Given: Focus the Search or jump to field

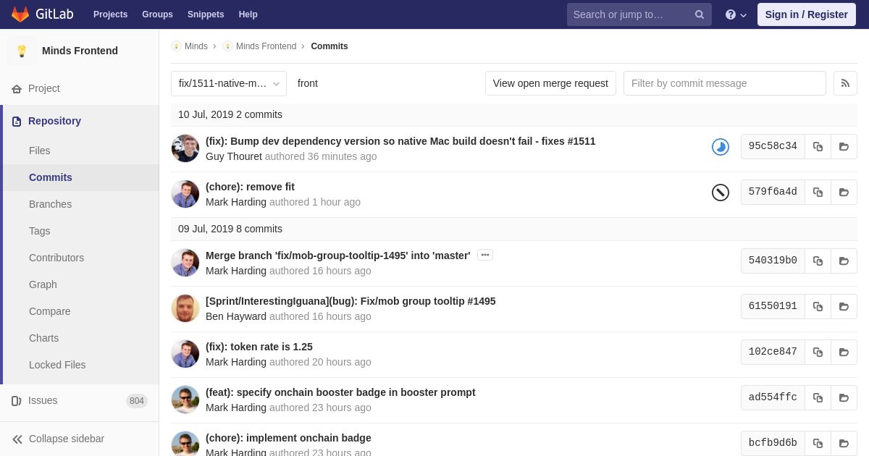Looking at the screenshot, I should (639, 14).
